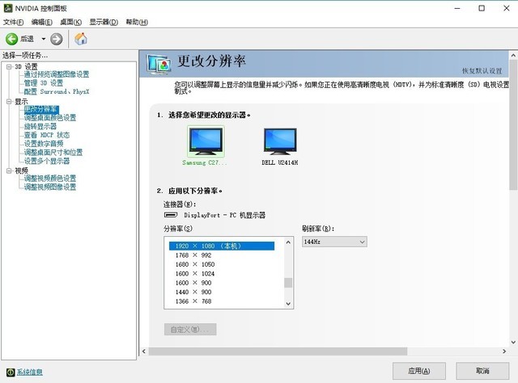Screen dimensions: 518x383
Task: Select resolution 1768 × 992
Action: point(193,255)
